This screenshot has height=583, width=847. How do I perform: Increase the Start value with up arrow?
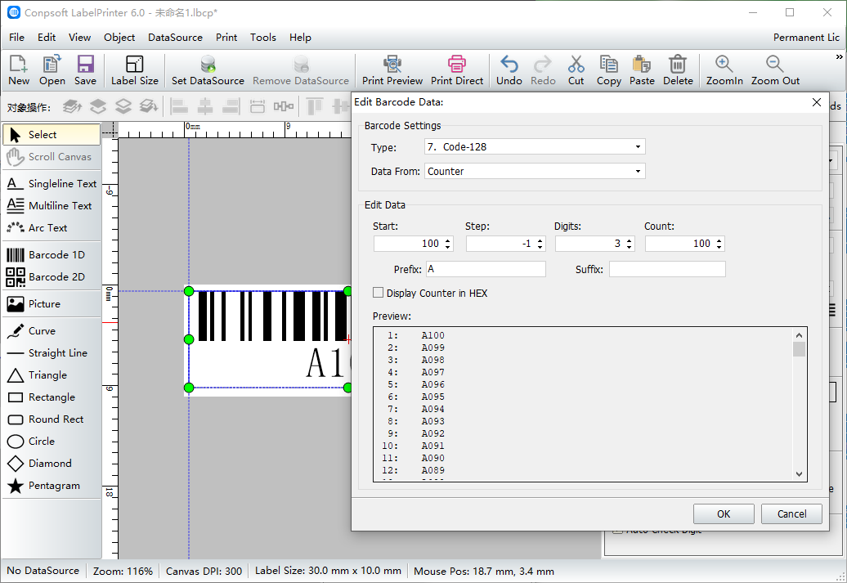click(x=448, y=240)
